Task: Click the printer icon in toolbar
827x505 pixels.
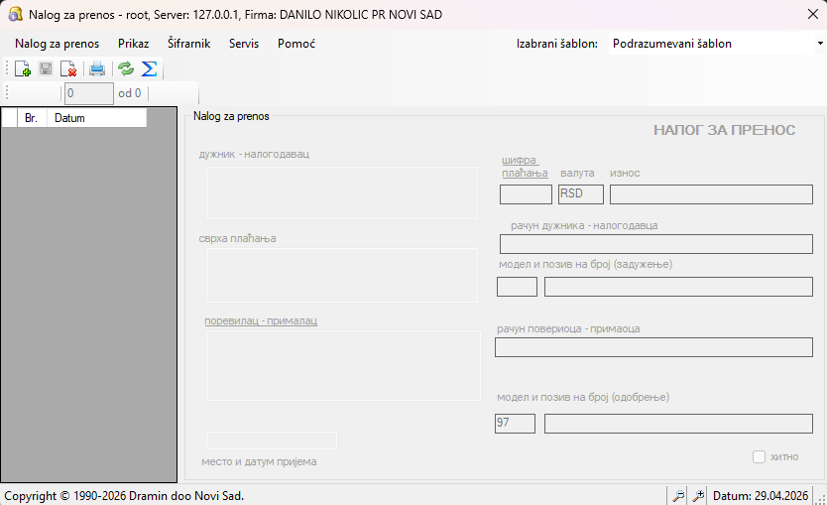Action: tap(97, 68)
